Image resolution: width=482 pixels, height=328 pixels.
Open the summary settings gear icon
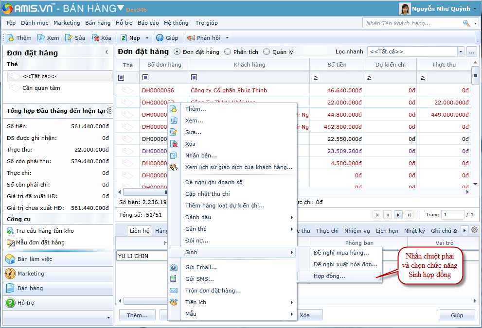(x=109, y=111)
